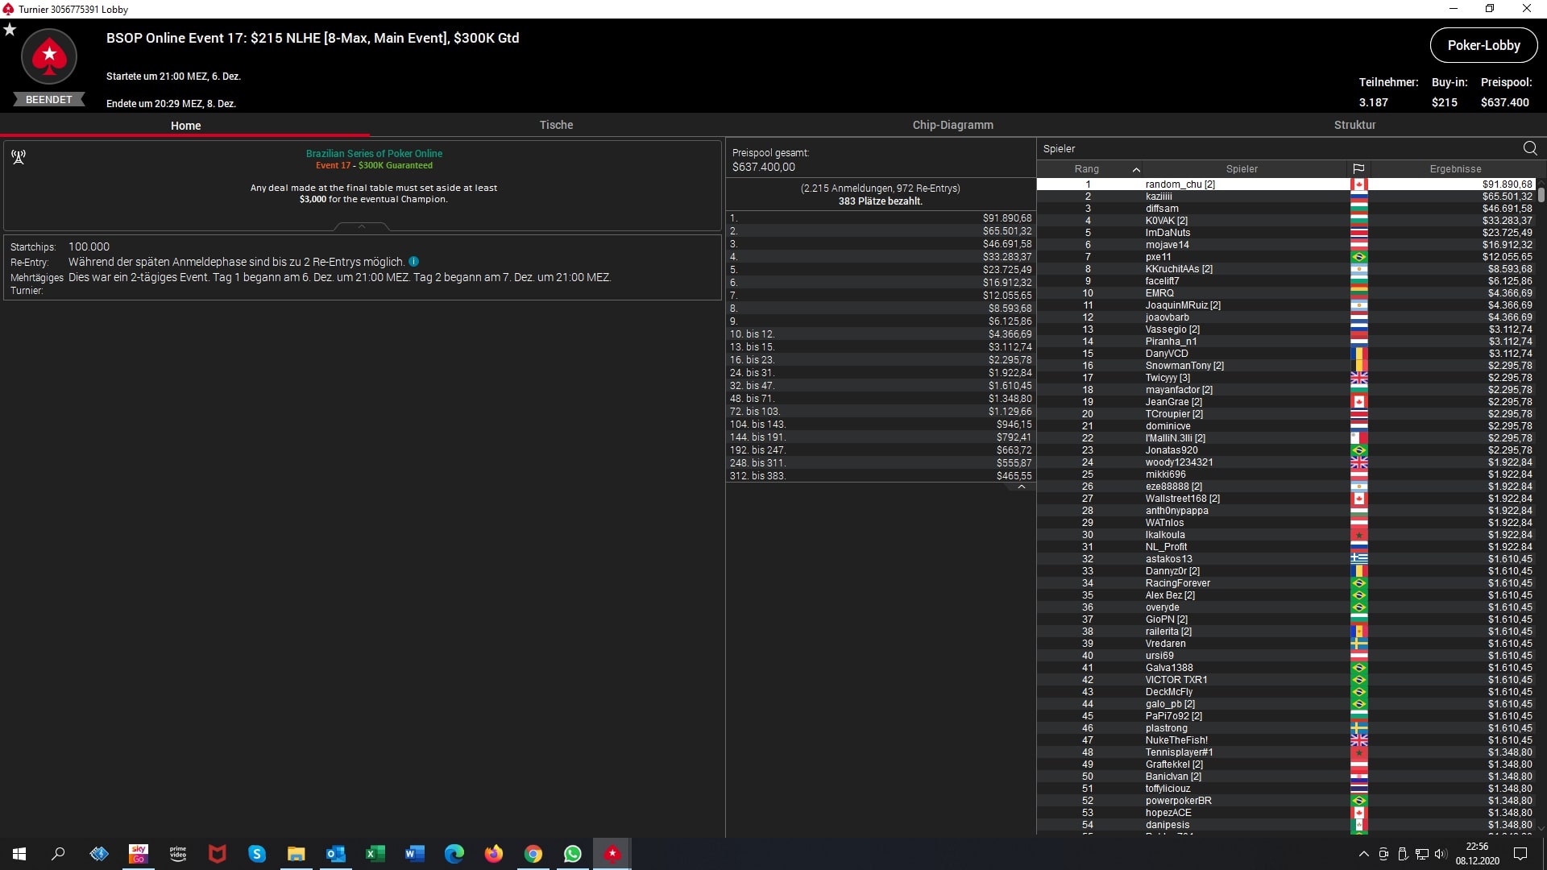Viewport: 1547px width, 870px height.
Task: Select player random_chu in first place
Action: pos(1286,184)
